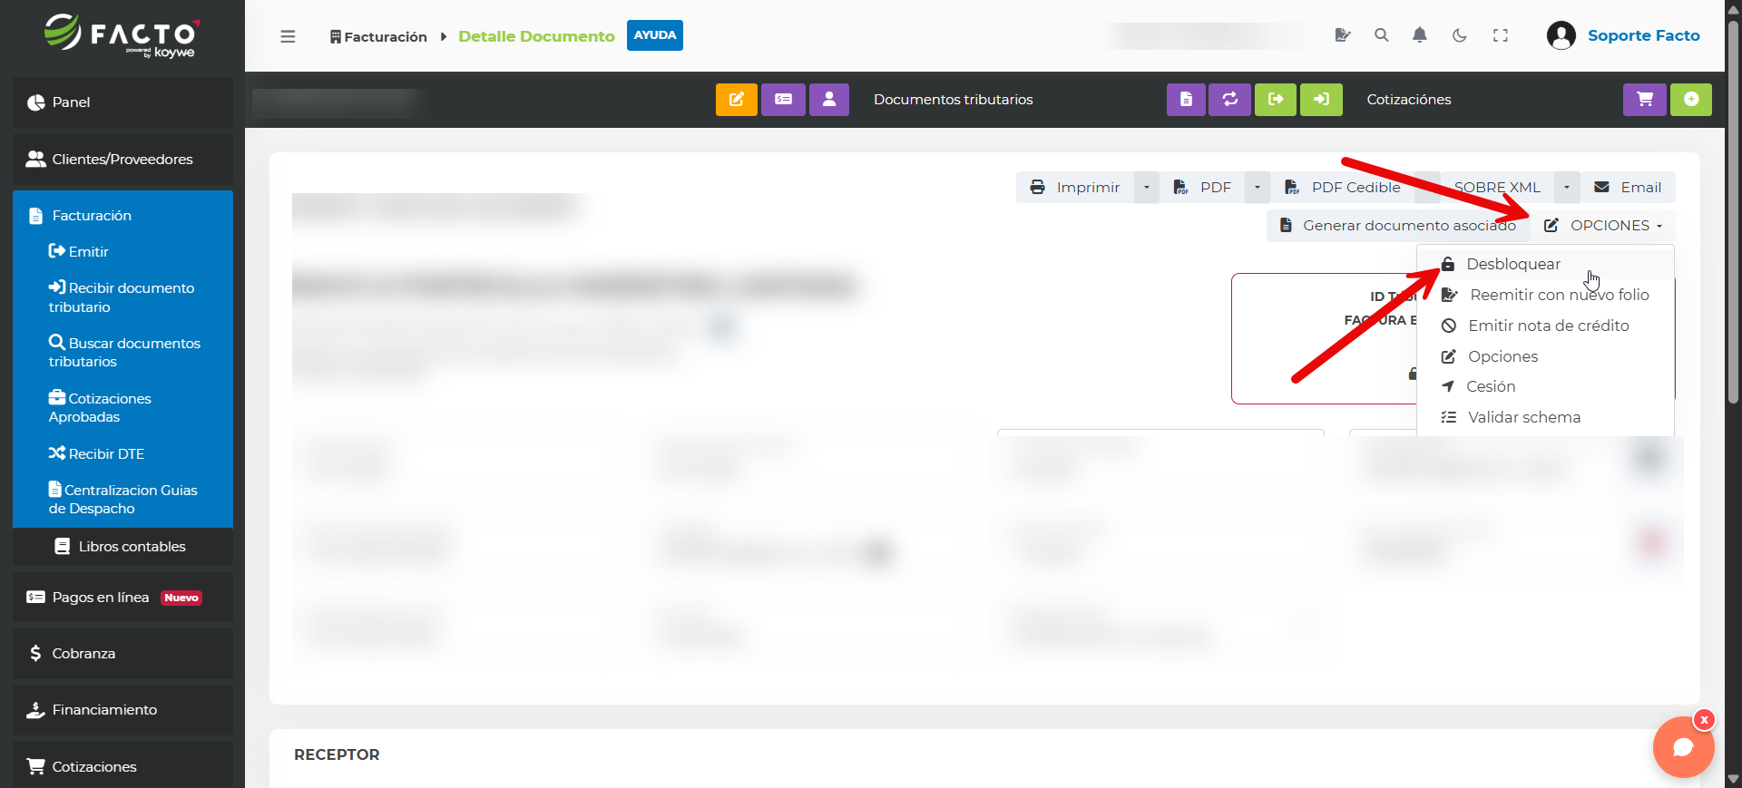Image resolution: width=1742 pixels, height=788 pixels.
Task: Open Libros contables in sidebar
Action: click(122, 547)
